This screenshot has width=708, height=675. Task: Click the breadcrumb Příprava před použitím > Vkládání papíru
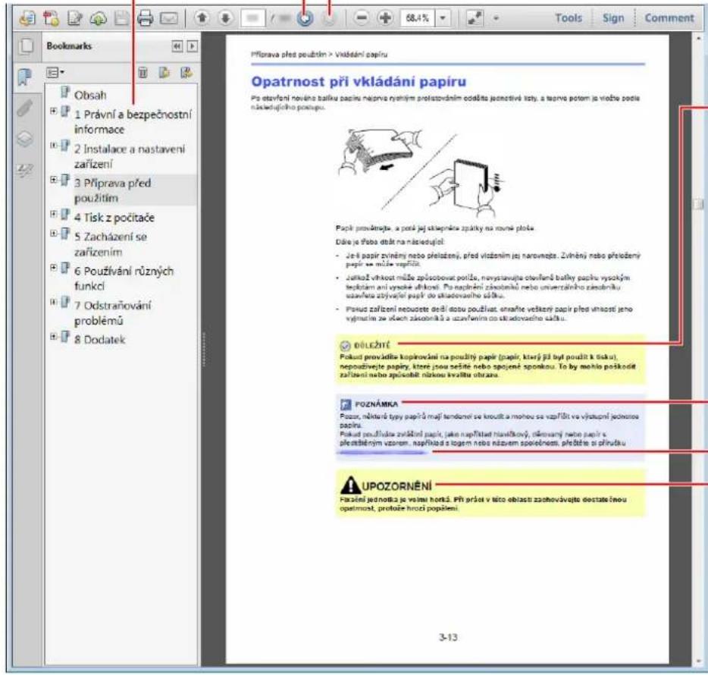[x=319, y=55]
